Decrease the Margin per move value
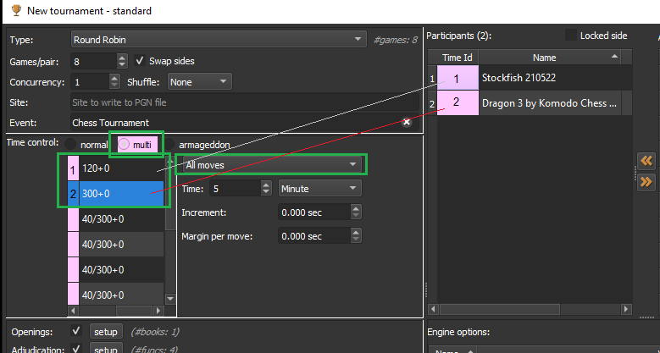 click(x=356, y=240)
